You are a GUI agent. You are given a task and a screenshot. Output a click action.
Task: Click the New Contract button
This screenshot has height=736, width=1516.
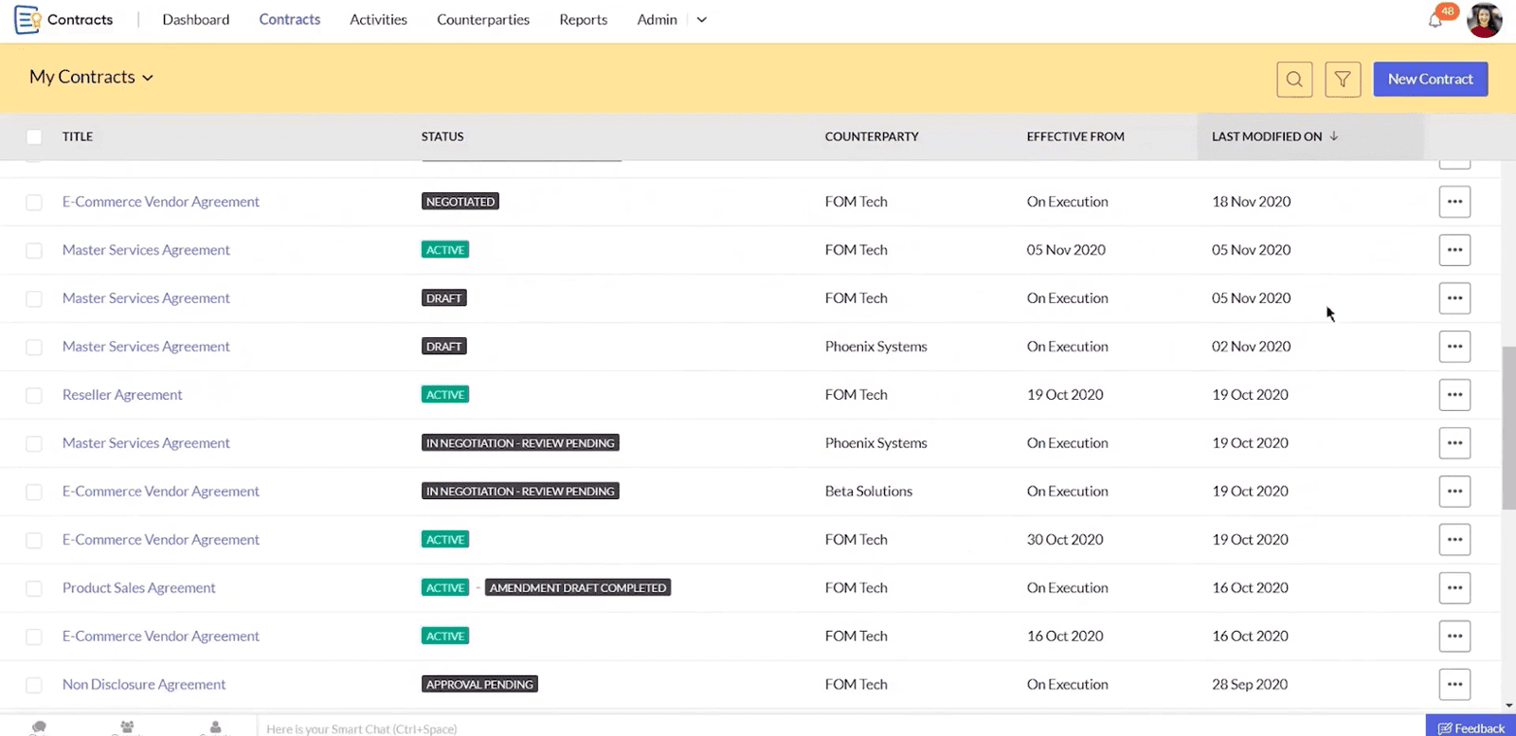click(x=1430, y=80)
